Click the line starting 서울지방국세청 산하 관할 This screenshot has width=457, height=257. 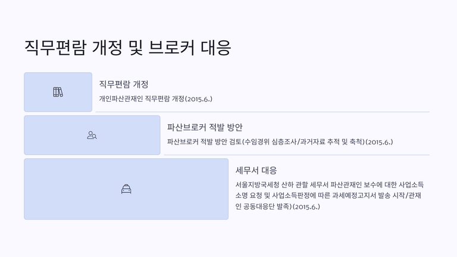coord(330,184)
